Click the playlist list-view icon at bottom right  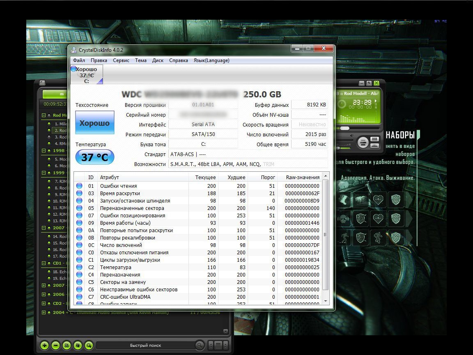218,345
